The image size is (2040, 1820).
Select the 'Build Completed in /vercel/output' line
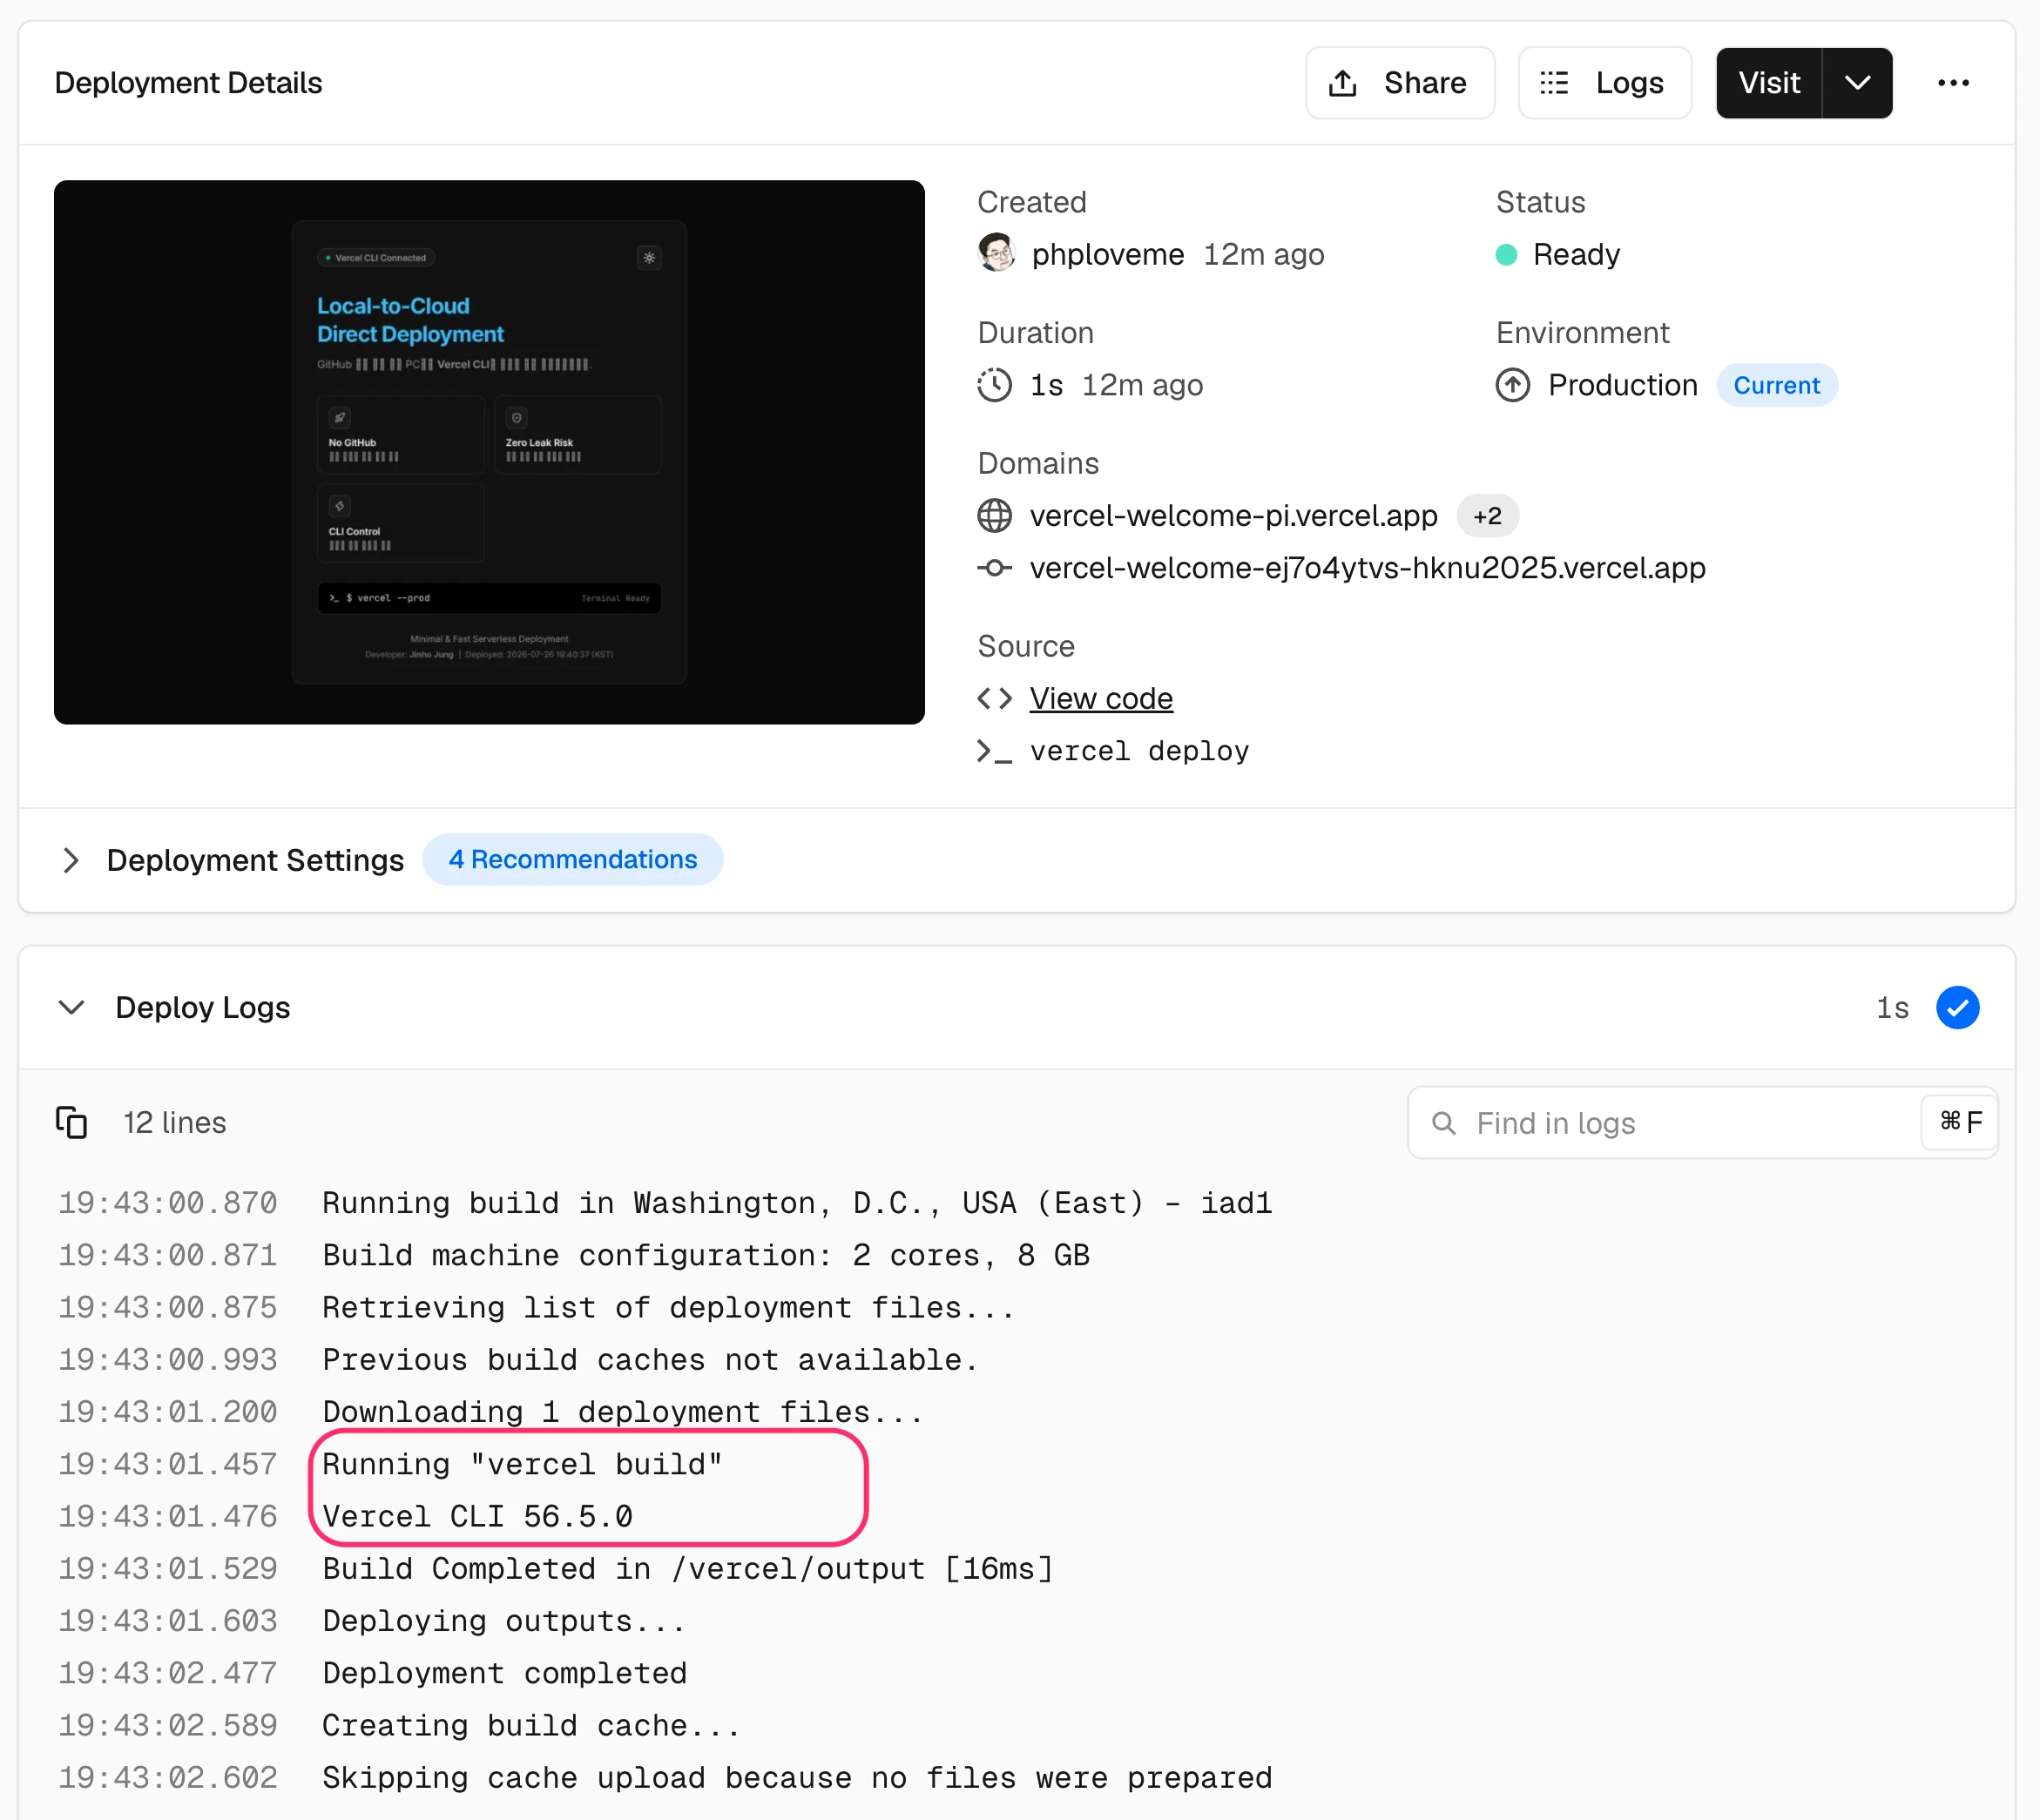tap(687, 1568)
